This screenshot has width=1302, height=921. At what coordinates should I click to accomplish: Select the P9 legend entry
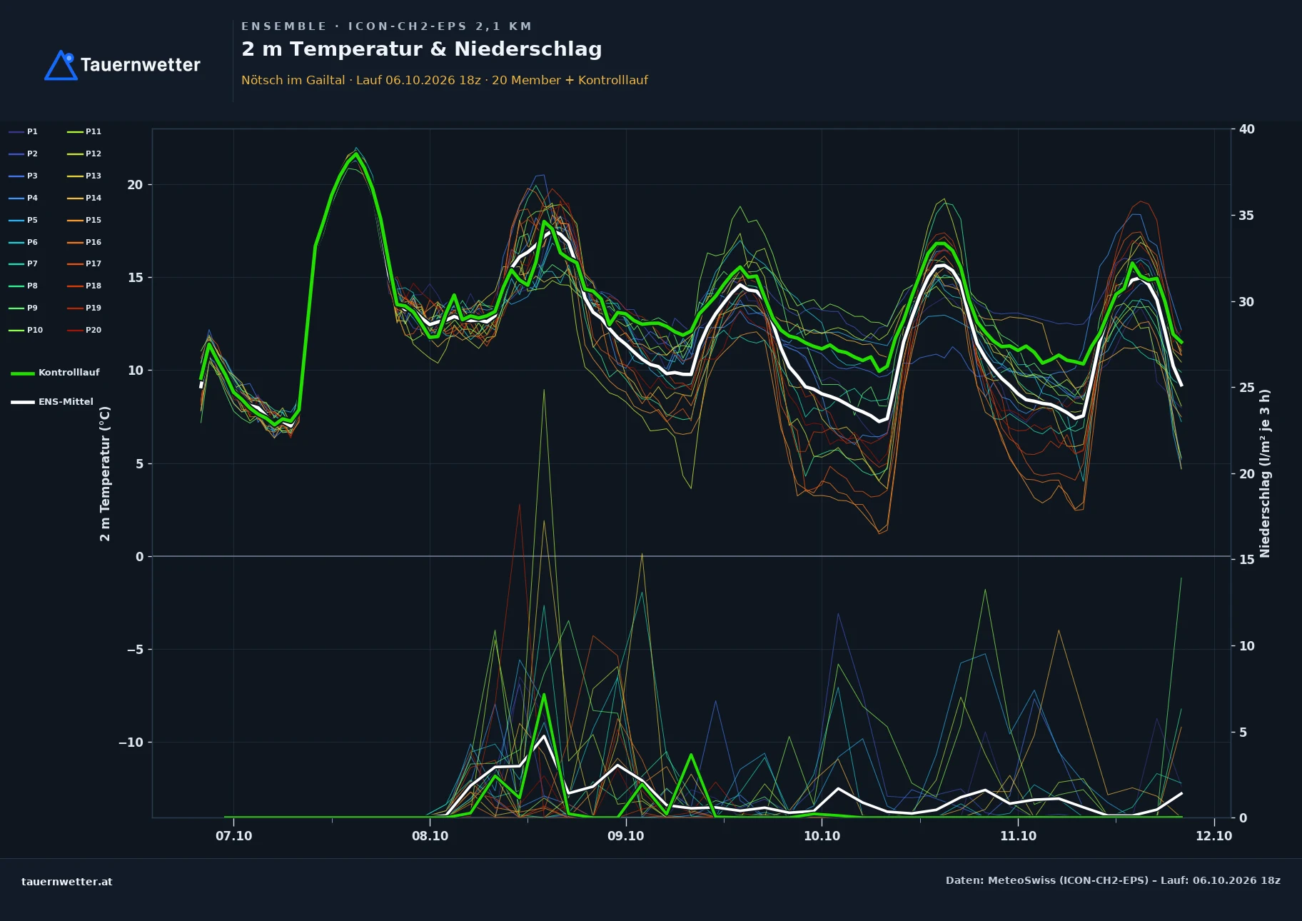pos(23,308)
